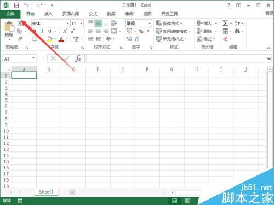
Task: Click the Undo arrow icon
Action: pos(26,5)
